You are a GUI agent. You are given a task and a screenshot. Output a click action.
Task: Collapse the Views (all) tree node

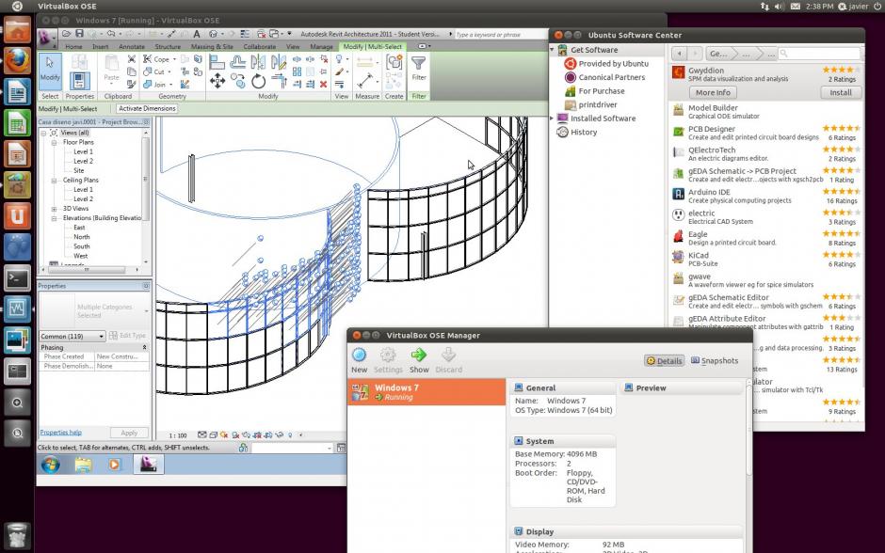tap(43, 133)
